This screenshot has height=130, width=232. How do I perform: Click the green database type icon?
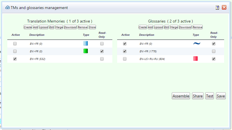(x=86, y=51)
